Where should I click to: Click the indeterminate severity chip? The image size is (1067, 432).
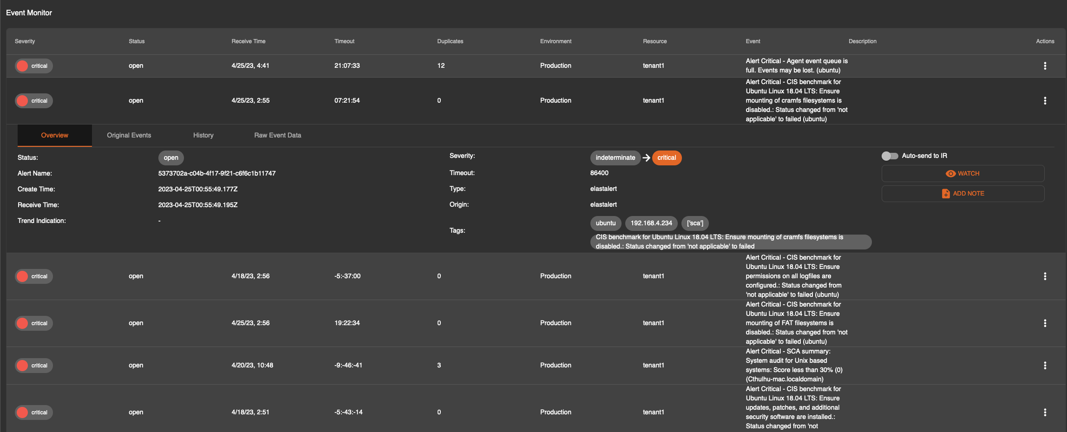coord(615,157)
